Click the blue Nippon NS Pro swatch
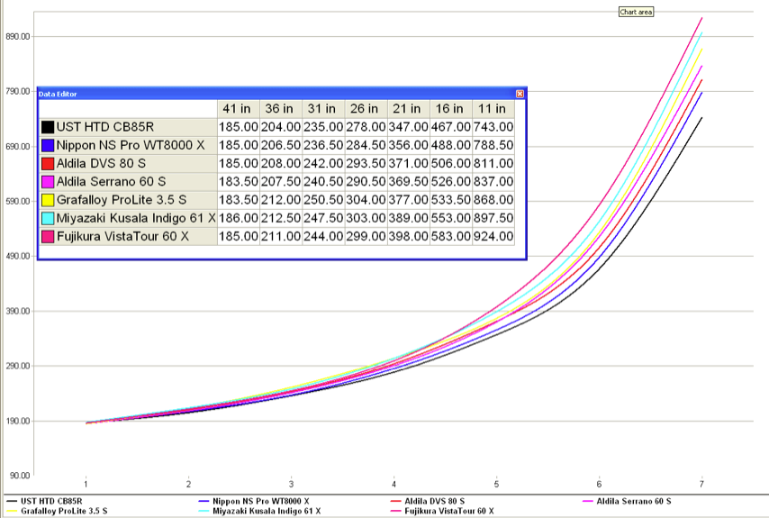The image size is (769, 518). [48, 146]
